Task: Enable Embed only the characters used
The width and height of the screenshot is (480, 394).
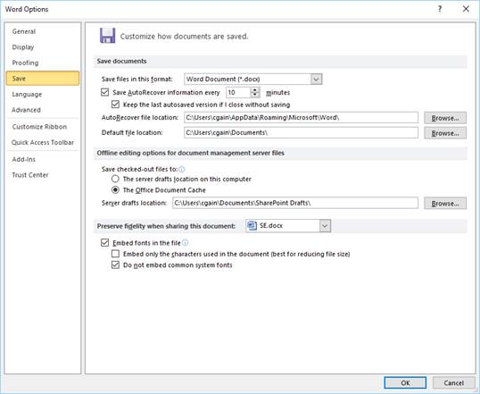Action: tap(115, 254)
